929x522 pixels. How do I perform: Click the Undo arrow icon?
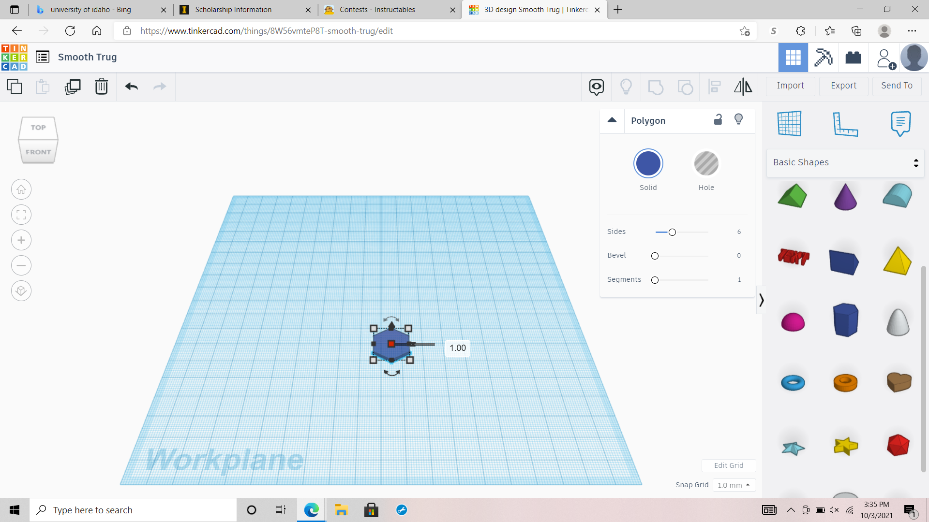click(131, 87)
